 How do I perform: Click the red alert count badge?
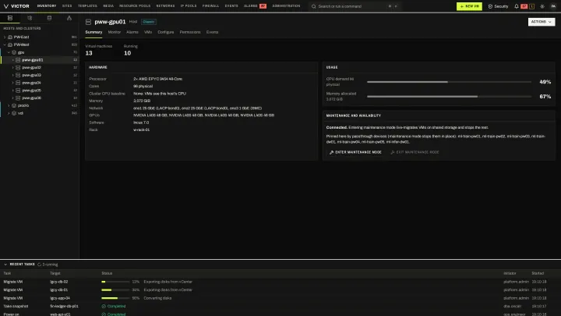[524, 6]
